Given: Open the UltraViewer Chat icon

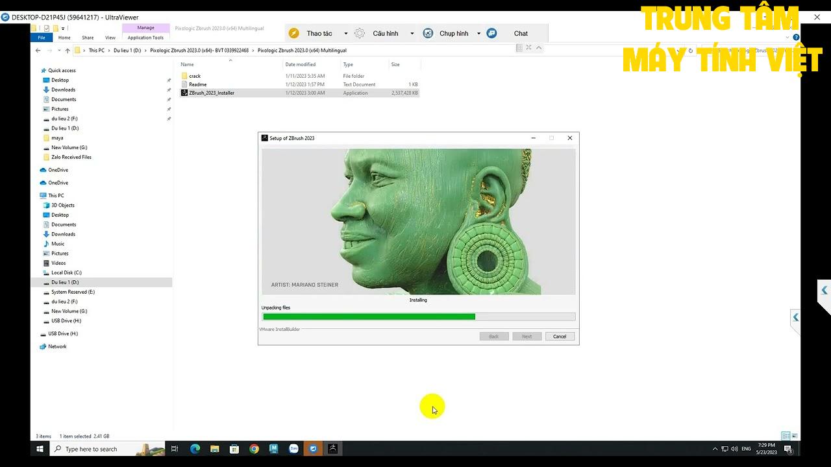Looking at the screenshot, I should (x=492, y=33).
